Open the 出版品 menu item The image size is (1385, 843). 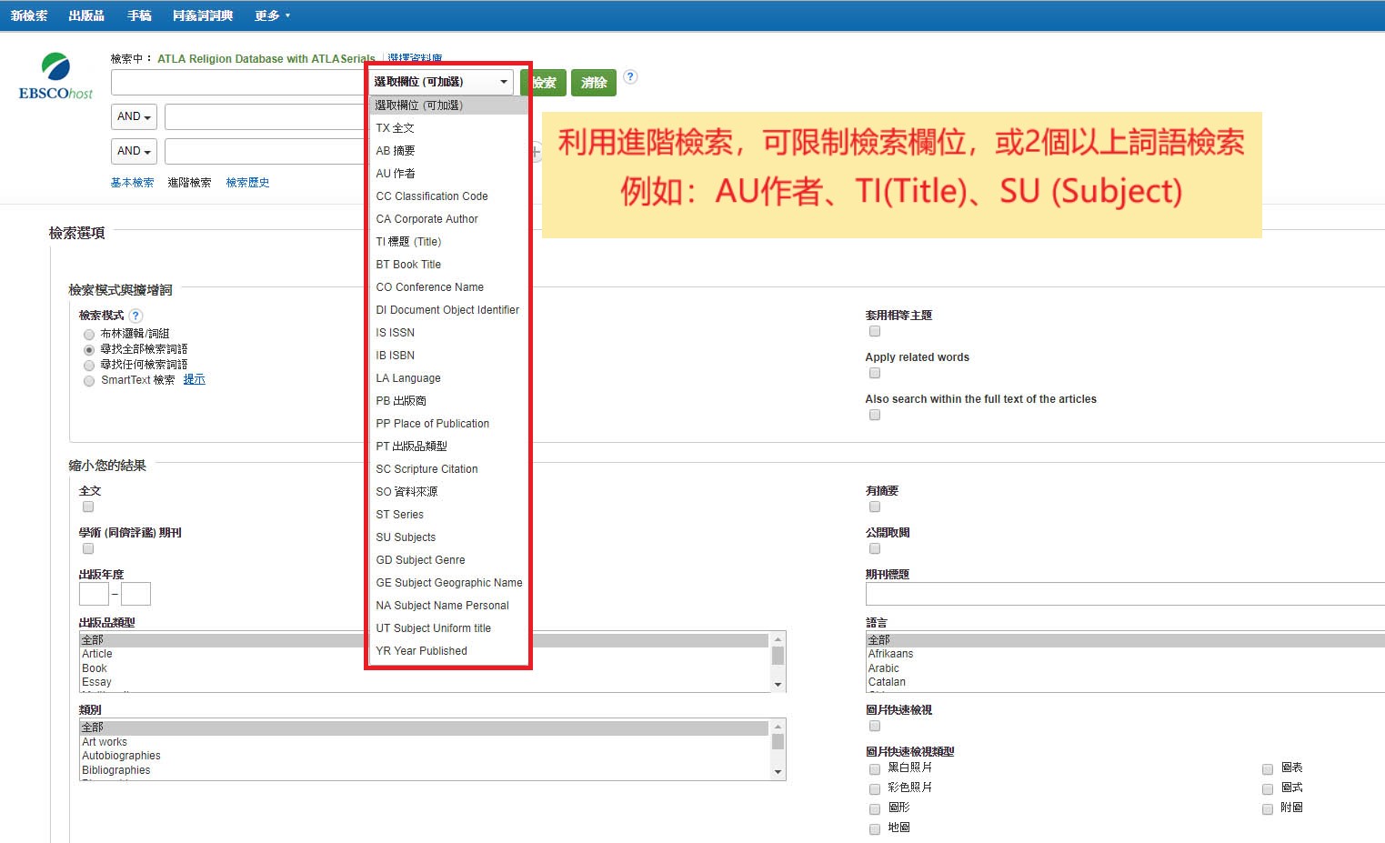click(x=86, y=15)
